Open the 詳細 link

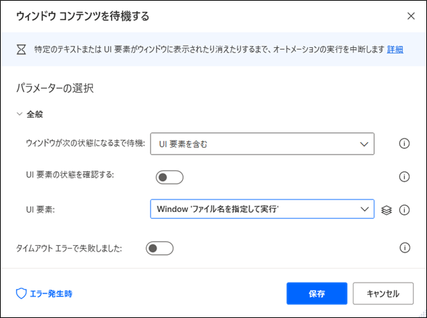(395, 49)
